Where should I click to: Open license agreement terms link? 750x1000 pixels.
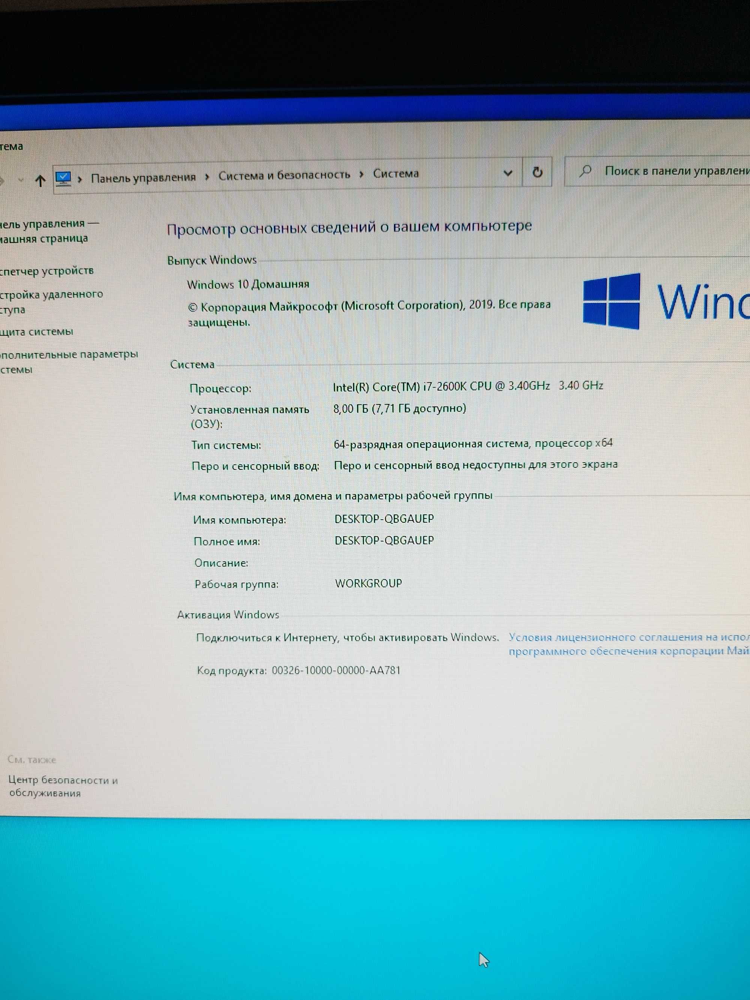pos(629,644)
